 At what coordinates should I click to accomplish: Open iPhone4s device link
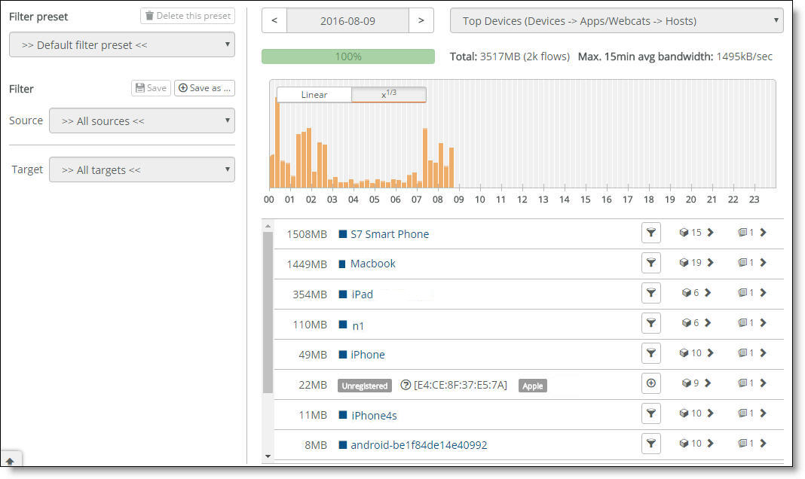tap(374, 416)
